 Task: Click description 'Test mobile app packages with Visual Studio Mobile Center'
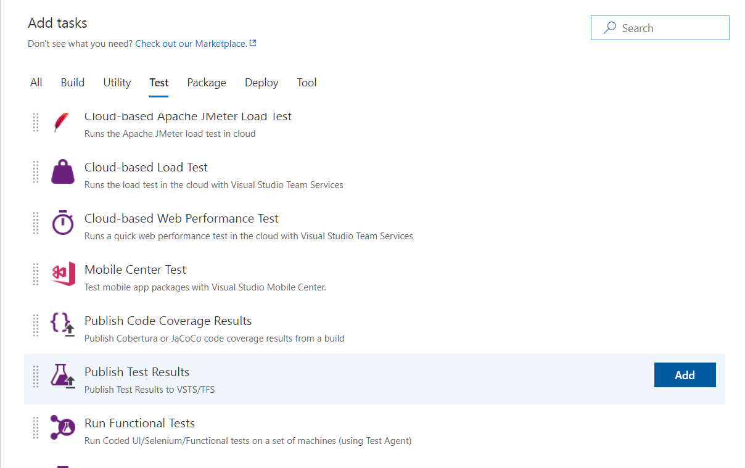click(x=205, y=287)
